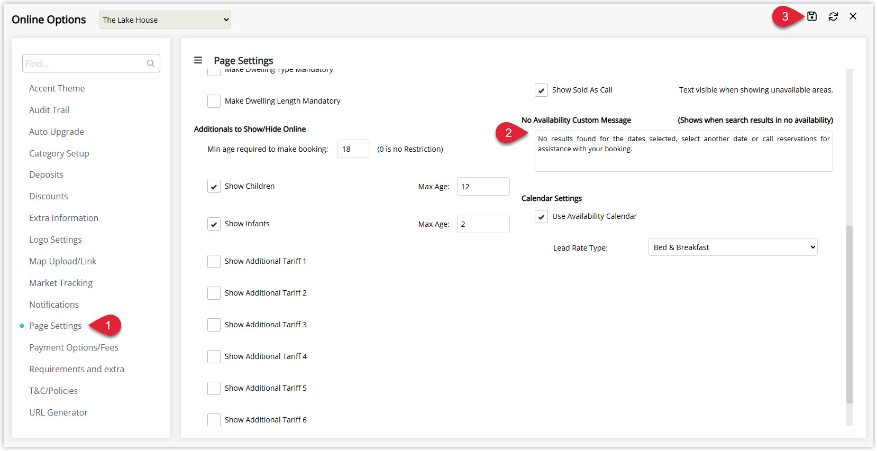Open the Lead Rate Type dropdown
Viewport: 877px width, 451px height.
[x=733, y=247]
